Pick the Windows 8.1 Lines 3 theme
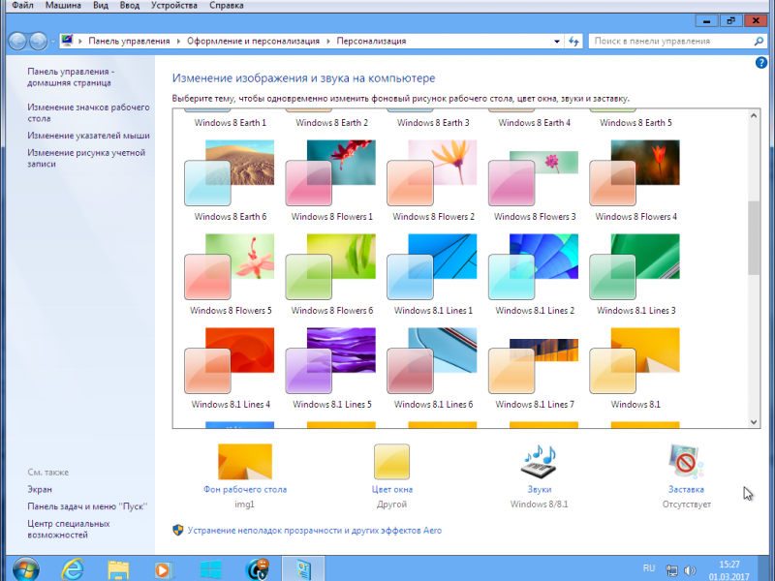Screen dimensions: 775x581 pos(635,274)
